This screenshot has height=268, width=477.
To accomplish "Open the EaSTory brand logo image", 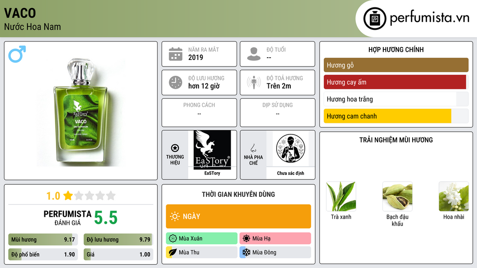I will 212,150.
